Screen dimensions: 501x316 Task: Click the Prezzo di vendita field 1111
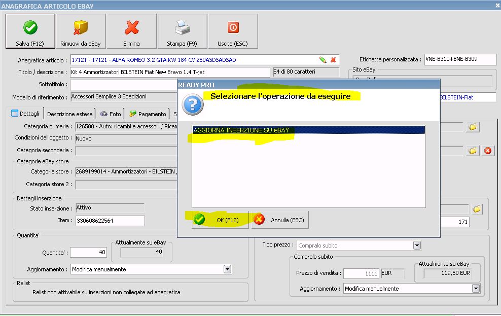(362, 273)
